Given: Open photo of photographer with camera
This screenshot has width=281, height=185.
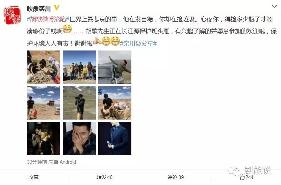Looking at the screenshot, I should coord(79,103).
